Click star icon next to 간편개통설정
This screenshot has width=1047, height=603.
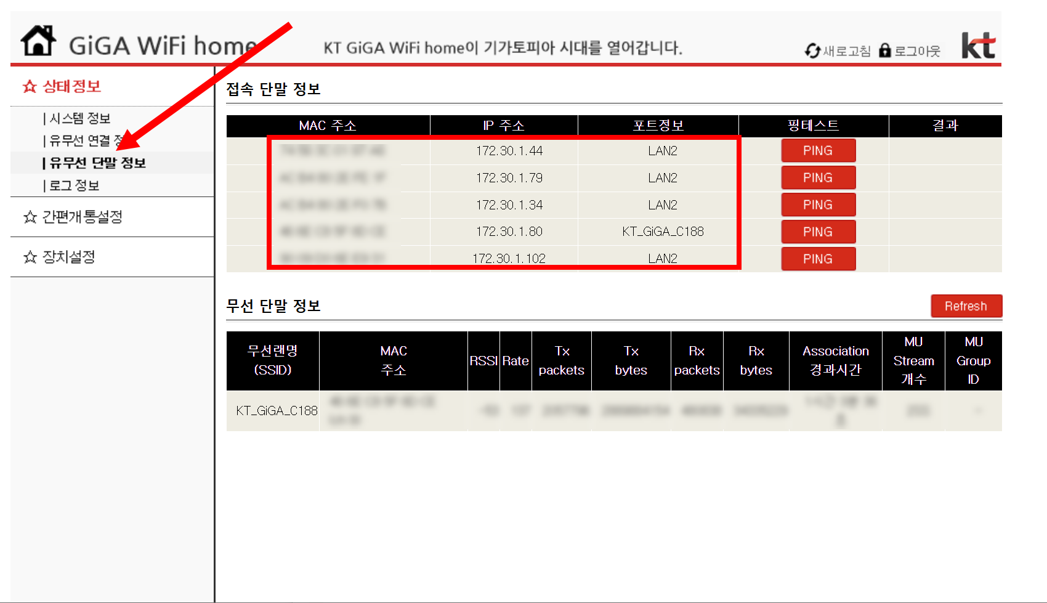tap(30, 217)
